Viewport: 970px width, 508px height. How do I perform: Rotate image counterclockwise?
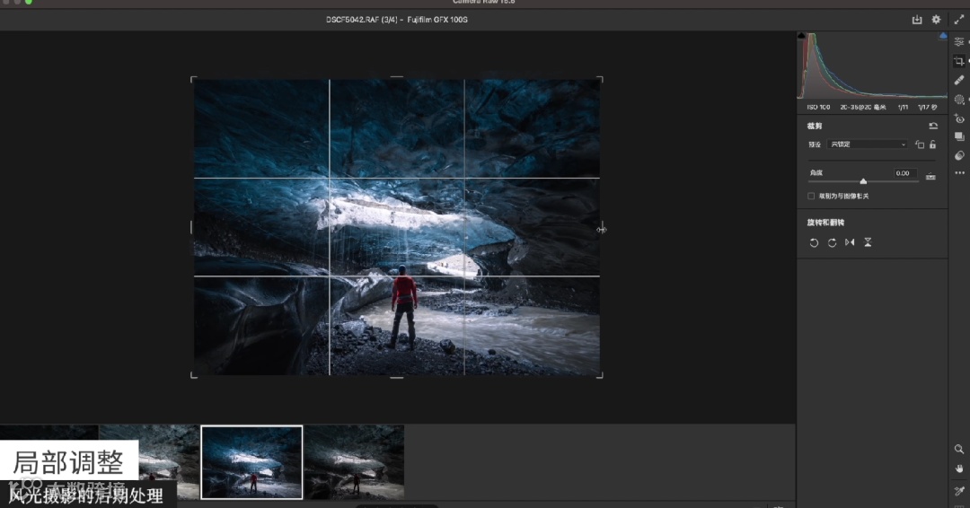pyautogui.click(x=814, y=243)
